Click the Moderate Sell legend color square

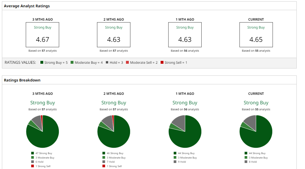click(128, 62)
